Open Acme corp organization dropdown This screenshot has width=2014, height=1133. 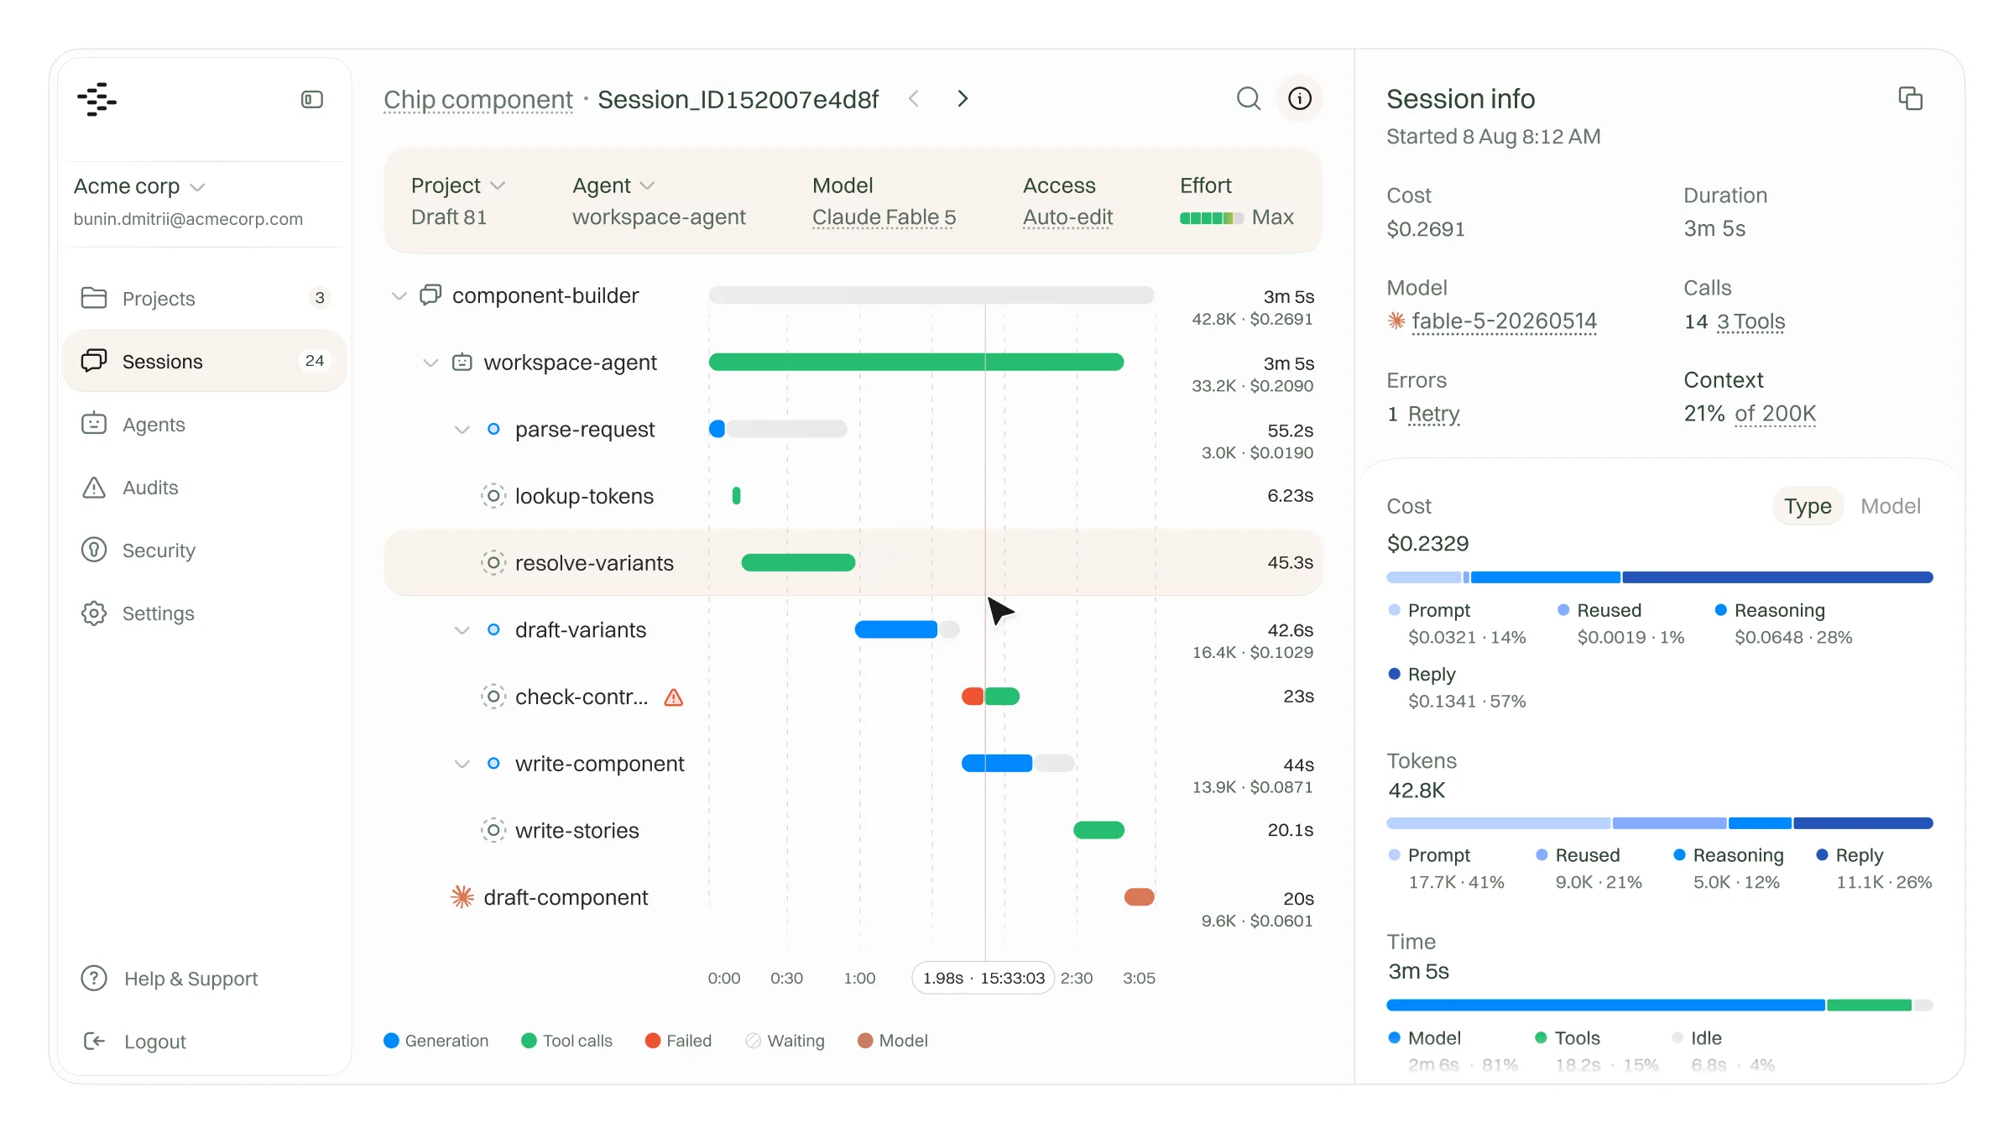pos(139,186)
